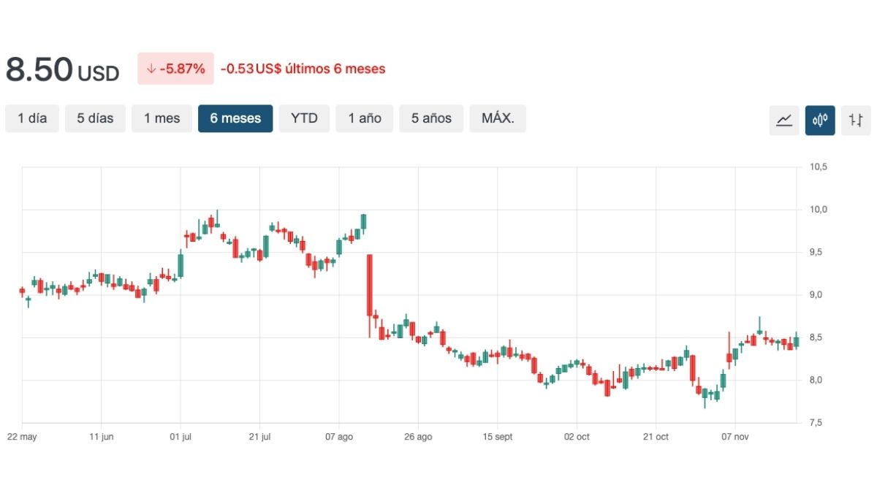This screenshot has width=877, height=493.
Task: Click the red -5.87% change badge
Action: point(175,69)
